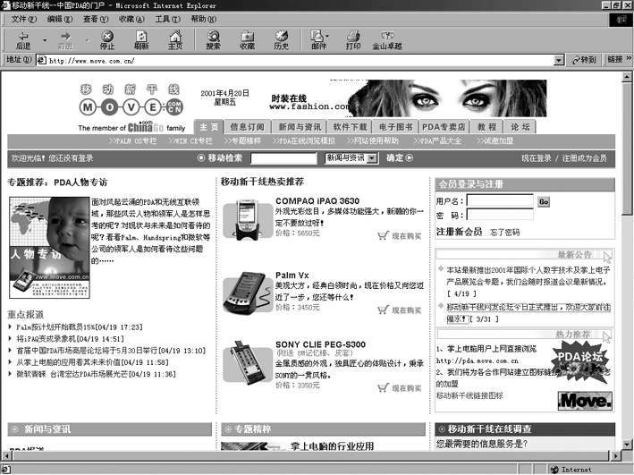Viewport: 634px width, 475px height.
Task: Expand the address bar URL dropdown
Action: 558,60
